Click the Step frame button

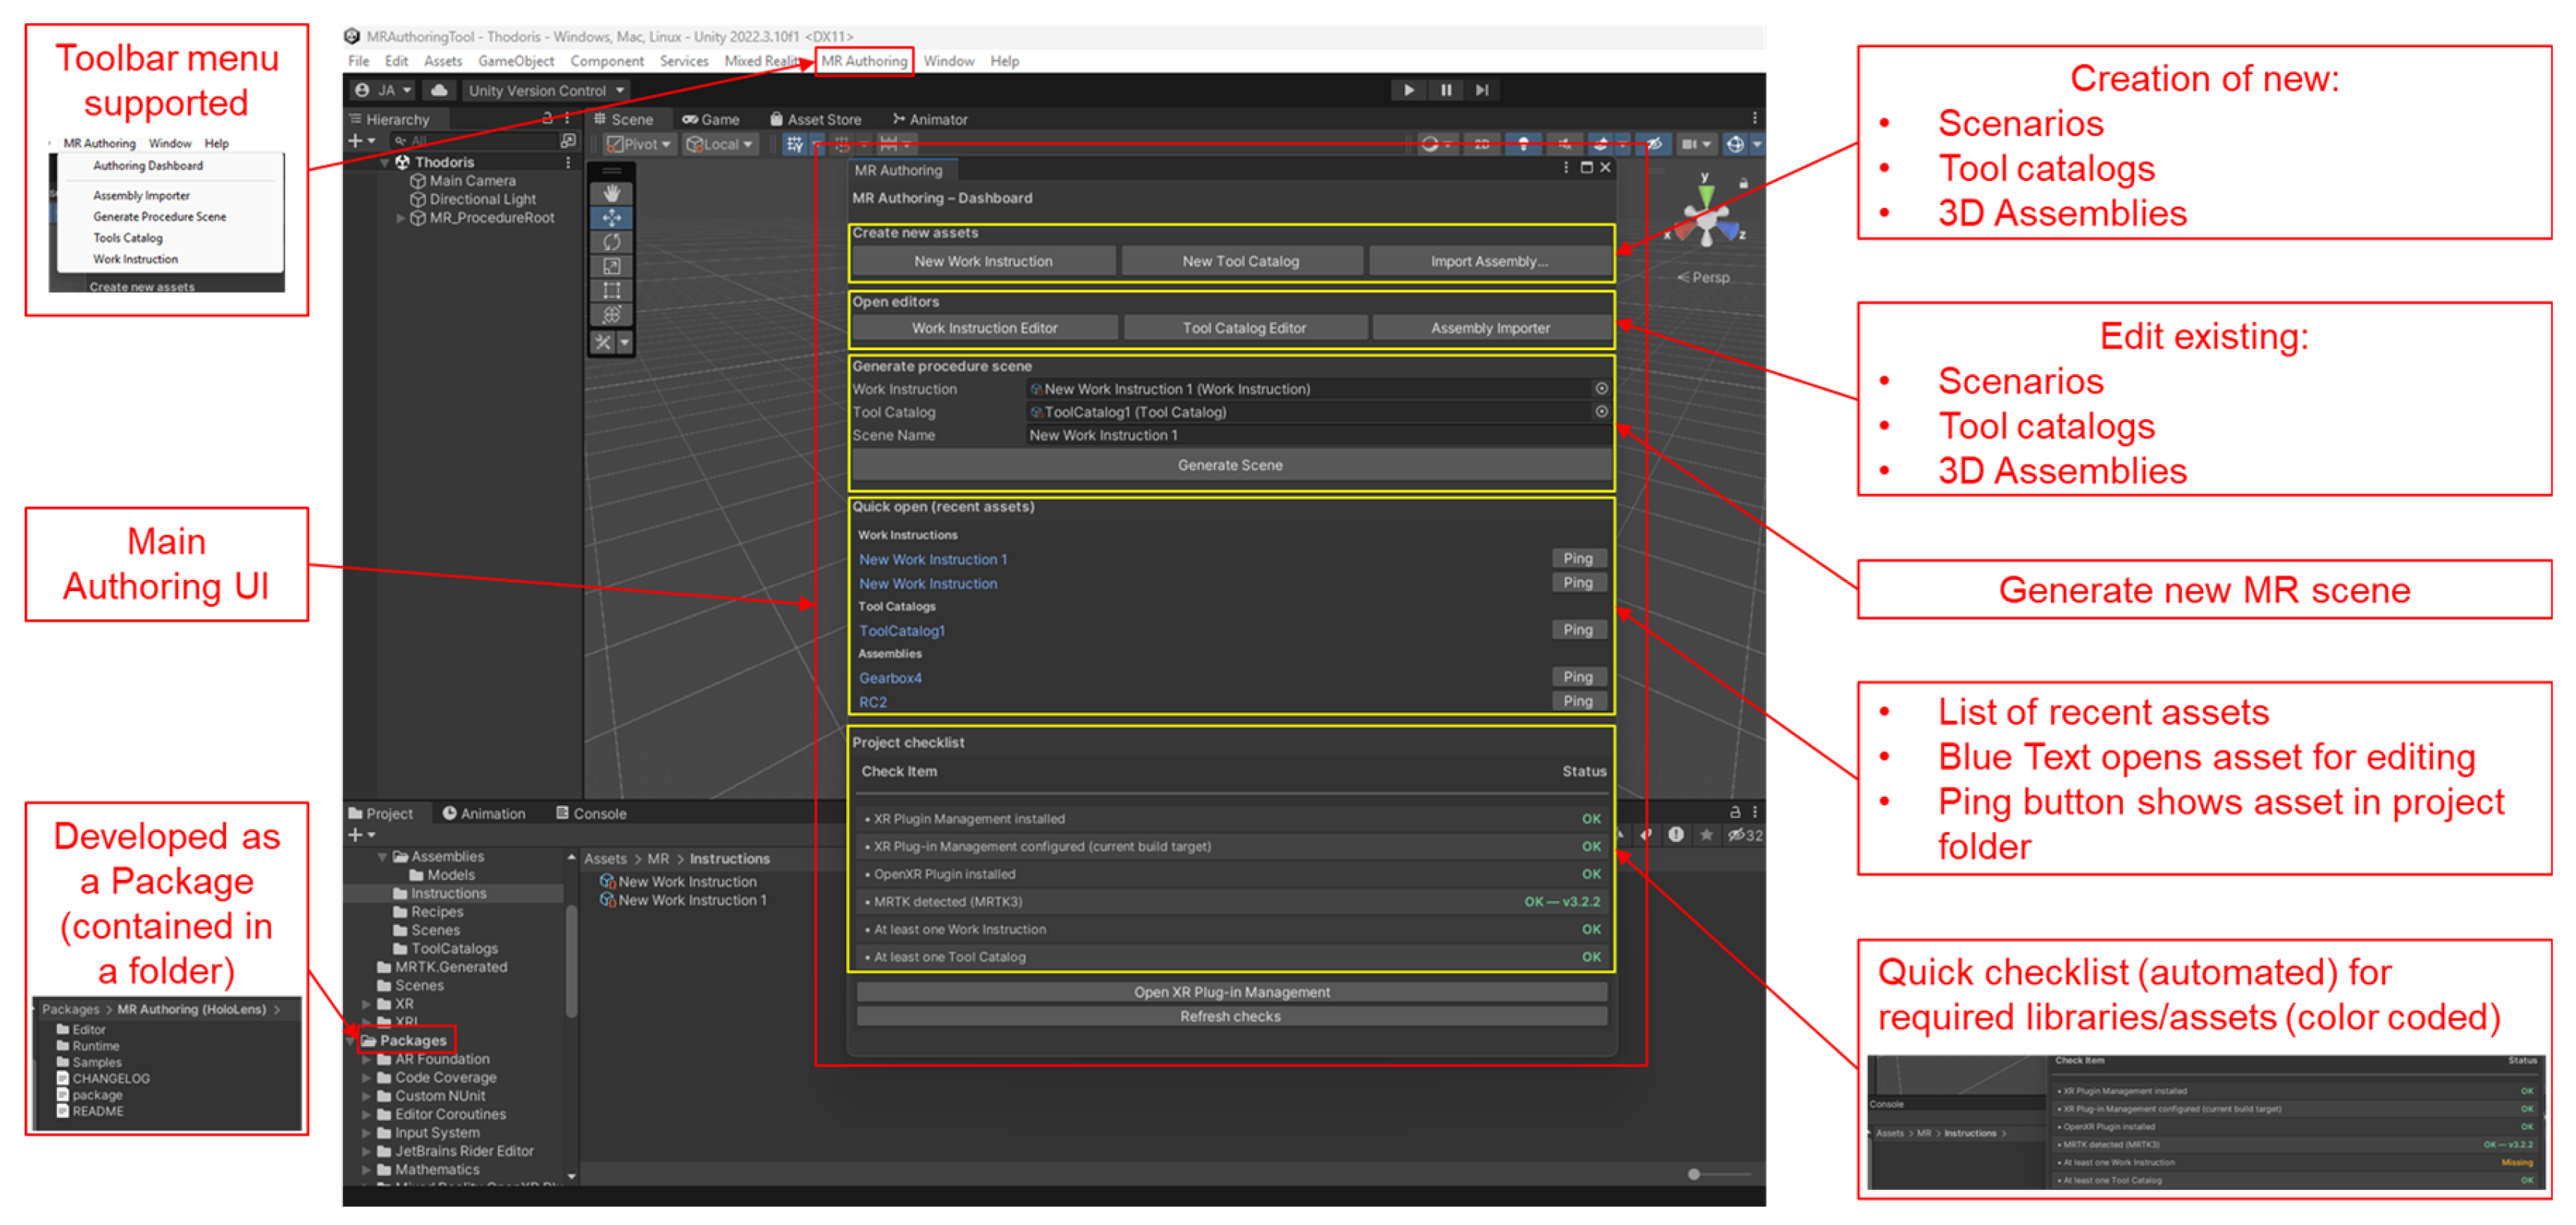click(1482, 90)
